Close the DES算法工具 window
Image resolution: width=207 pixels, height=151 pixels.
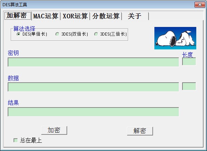click(x=200, y=5)
